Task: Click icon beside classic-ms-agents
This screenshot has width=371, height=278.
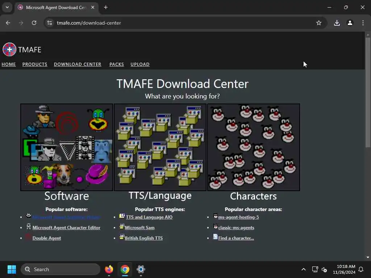Action: [x=216, y=227]
